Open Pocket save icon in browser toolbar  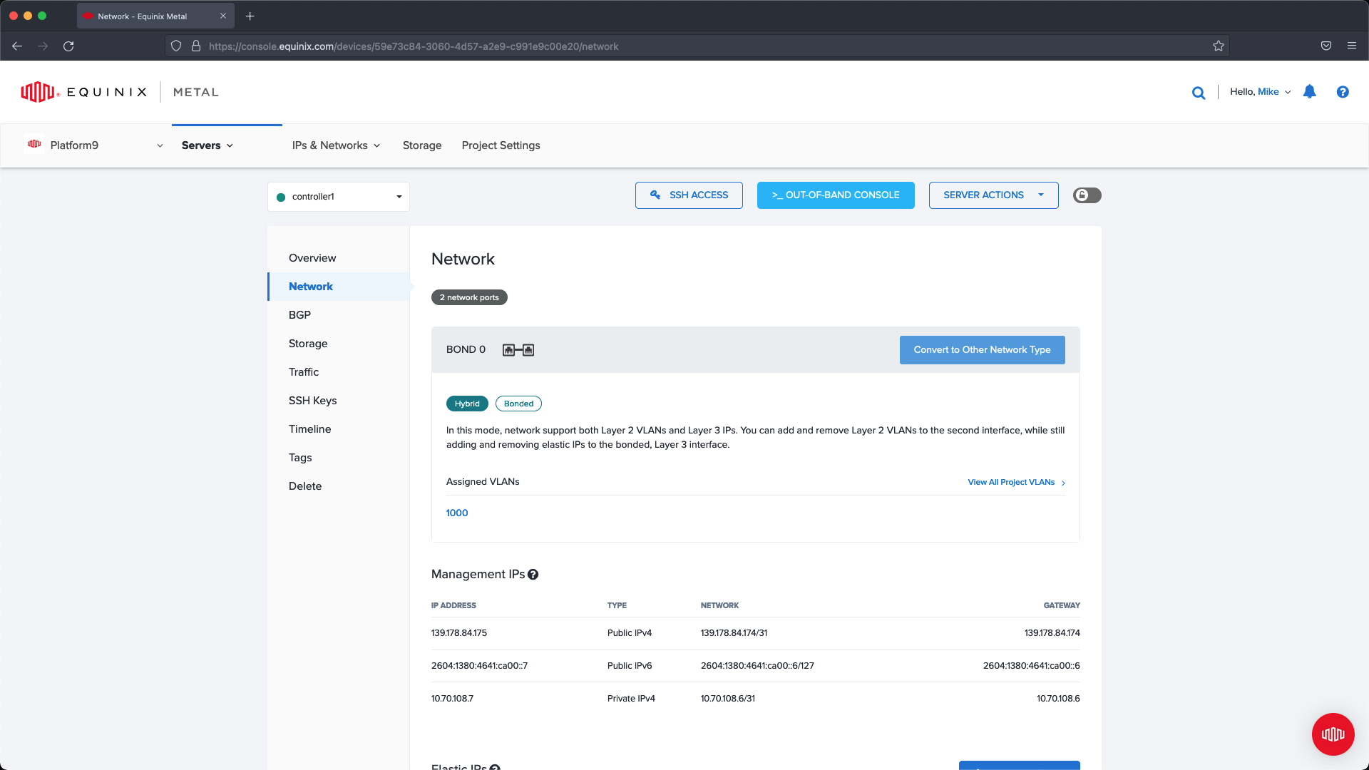tap(1326, 46)
